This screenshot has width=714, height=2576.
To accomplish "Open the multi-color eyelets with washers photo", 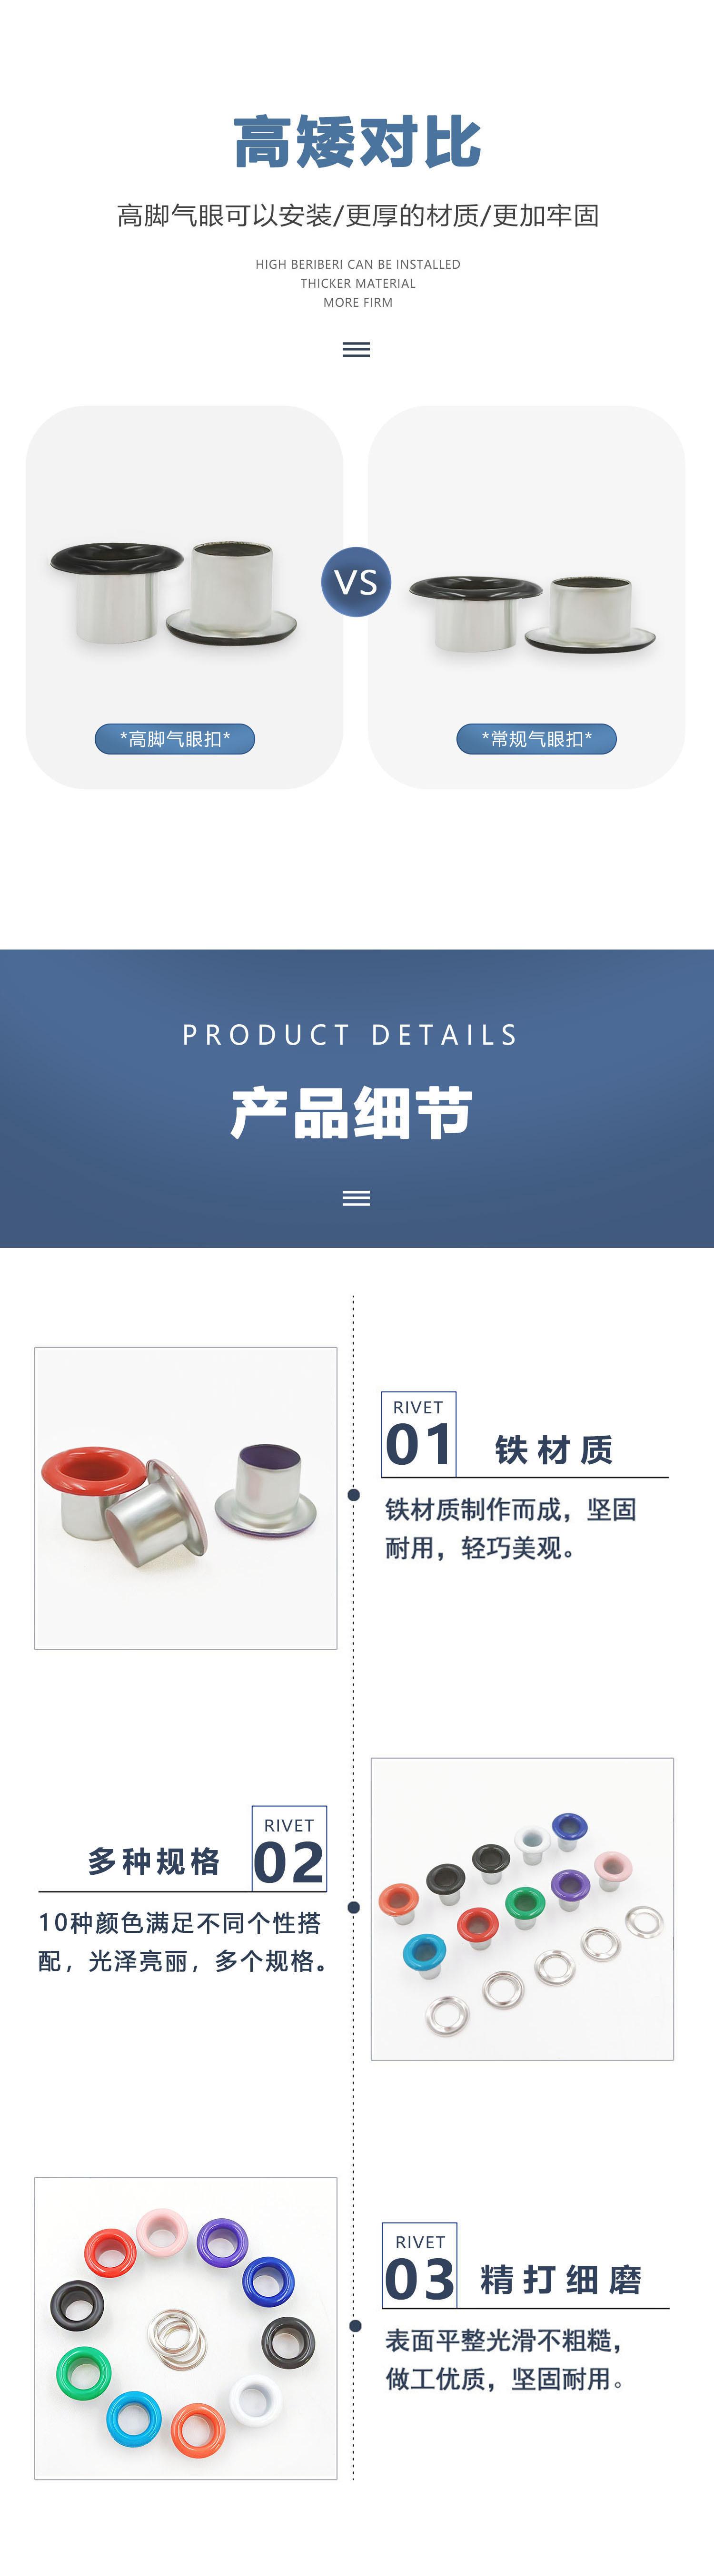I will tap(522, 1909).
